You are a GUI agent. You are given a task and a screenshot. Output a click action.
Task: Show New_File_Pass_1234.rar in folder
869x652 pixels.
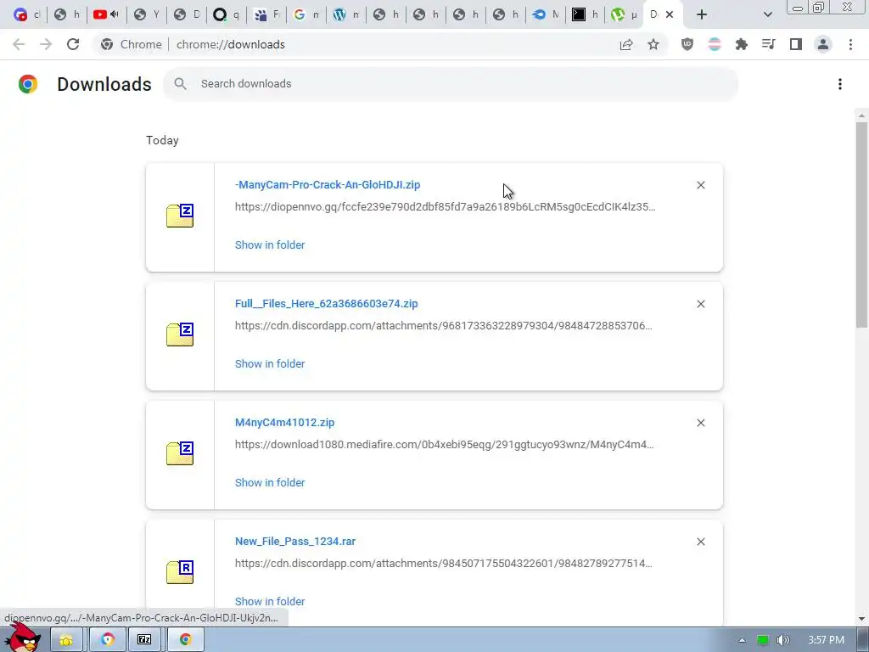[270, 602]
